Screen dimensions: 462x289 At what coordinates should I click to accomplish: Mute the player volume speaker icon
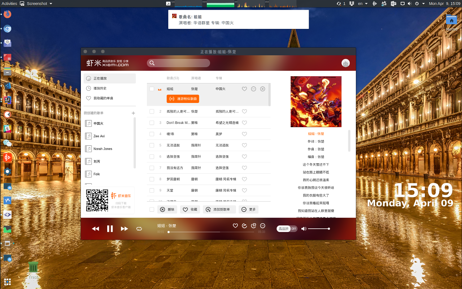point(304,229)
